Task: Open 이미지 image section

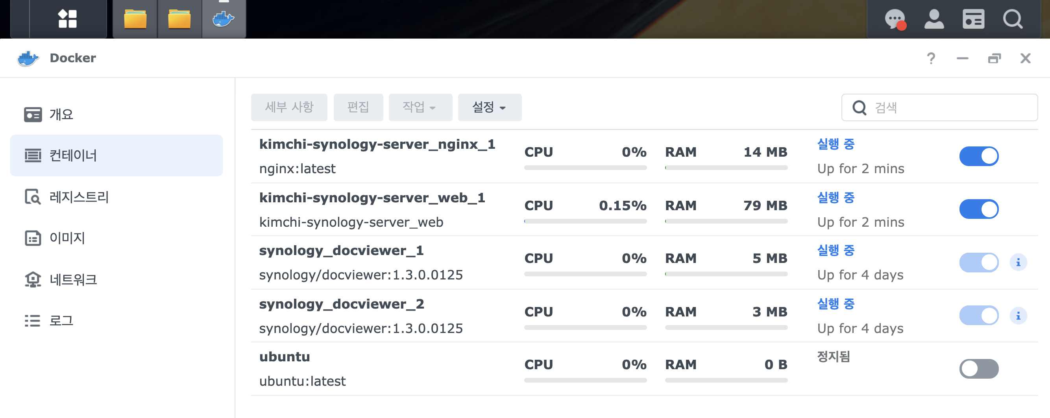Action: pyautogui.click(x=116, y=238)
